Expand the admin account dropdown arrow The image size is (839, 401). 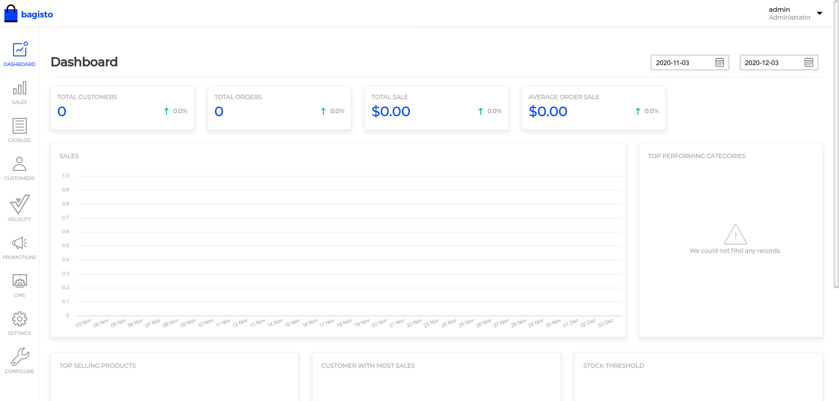click(x=820, y=13)
